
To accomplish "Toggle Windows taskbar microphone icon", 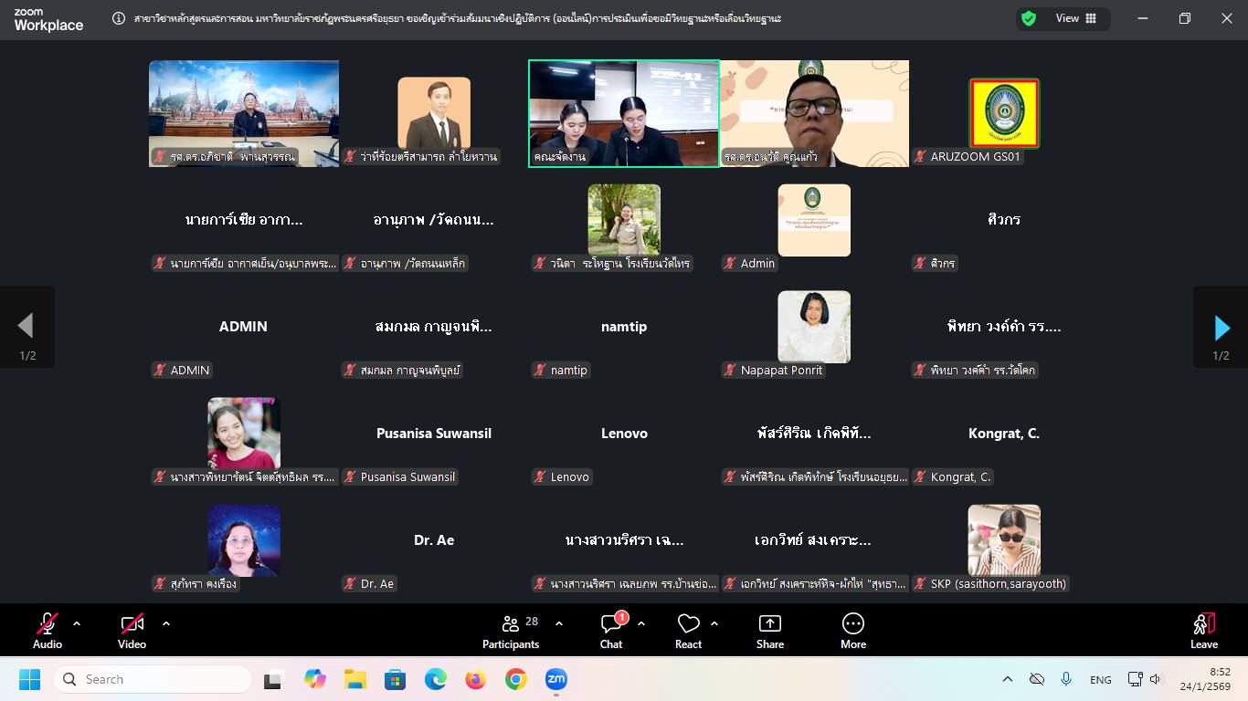I will [1065, 679].
